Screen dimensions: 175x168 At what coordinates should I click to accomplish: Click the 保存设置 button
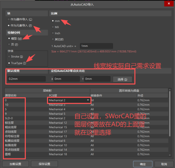click(x=44, y=164)
